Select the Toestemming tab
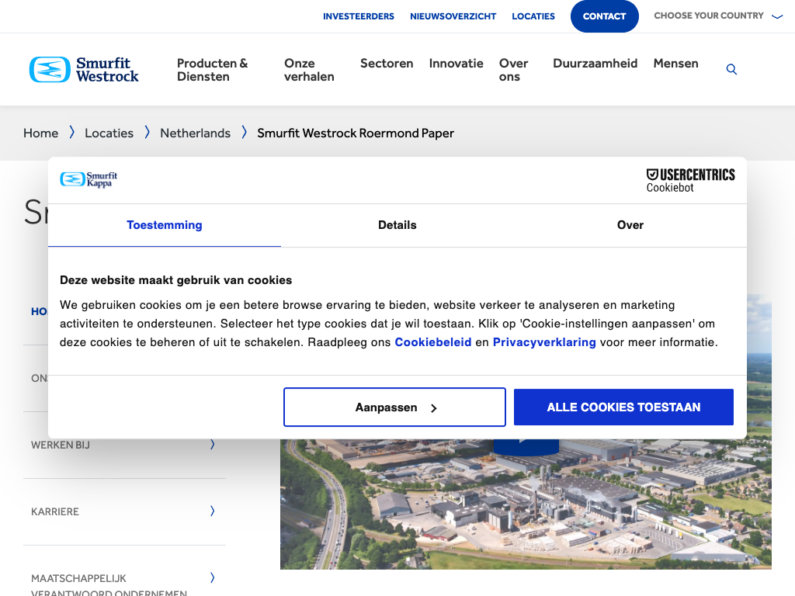 pyautogui.click(x=165, y=225)
